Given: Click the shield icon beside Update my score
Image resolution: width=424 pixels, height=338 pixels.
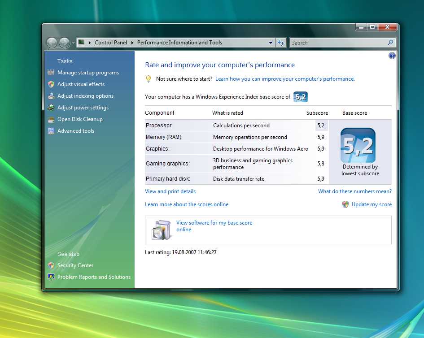Looking at the screenshot, I should coord(345,204).
